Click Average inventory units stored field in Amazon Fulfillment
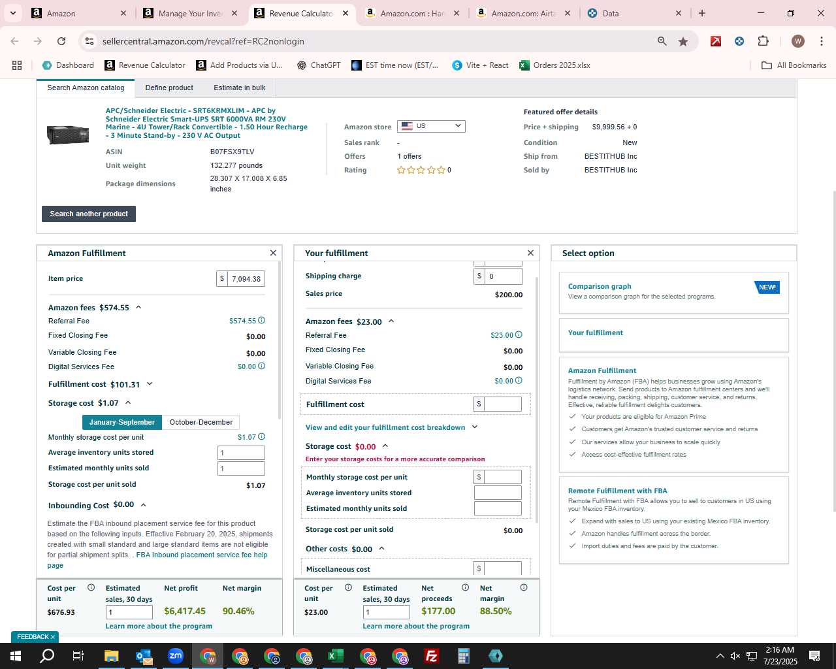 point(241,453)
